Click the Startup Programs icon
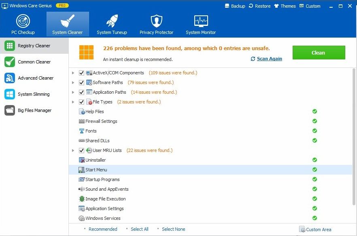Viewport: 357px width, 236px height. (82, 179)
